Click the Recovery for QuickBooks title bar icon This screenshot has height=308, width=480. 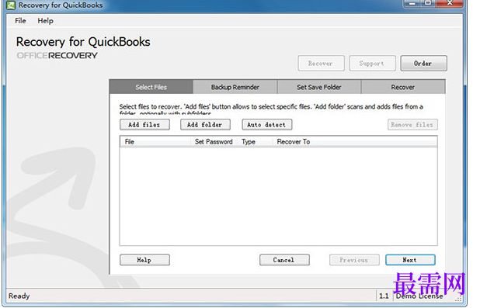[11, 5]
